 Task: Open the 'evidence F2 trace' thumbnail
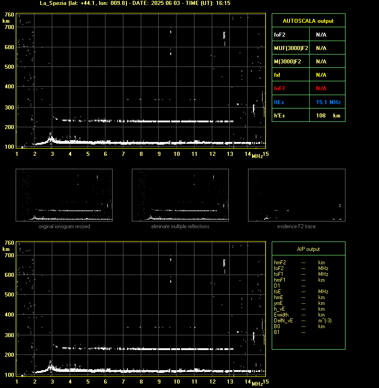click(297, 195)
